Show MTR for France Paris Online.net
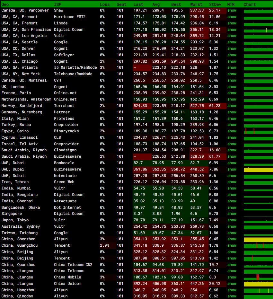This screenshot has width=273, height=299. tap(232, 93)
